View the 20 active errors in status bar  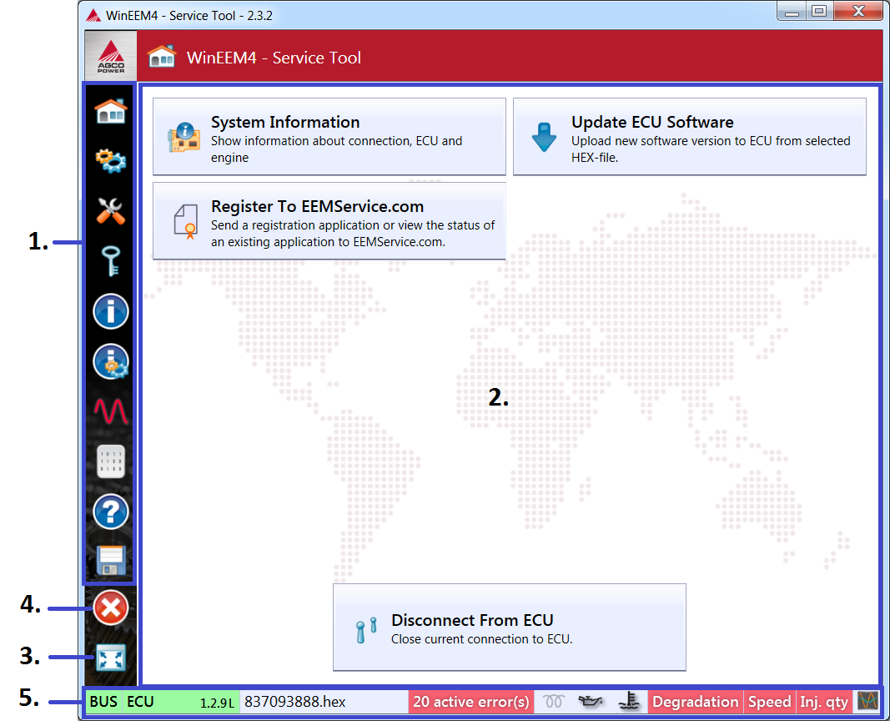tap(470, 701)
